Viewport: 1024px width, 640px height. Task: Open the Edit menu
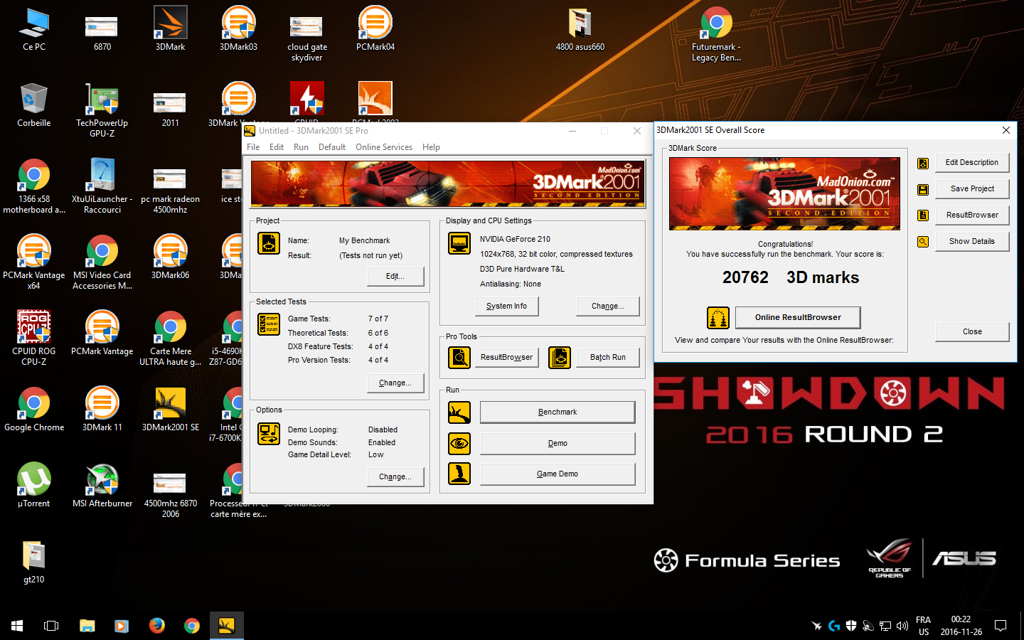click(x=277, y=147)
